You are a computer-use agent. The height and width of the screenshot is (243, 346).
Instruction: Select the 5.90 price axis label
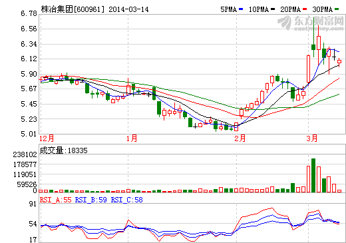click(x=29, y=74)
